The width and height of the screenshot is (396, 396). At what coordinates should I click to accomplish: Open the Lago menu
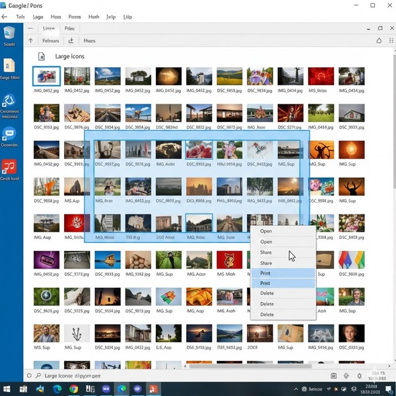pyautogui.click(x=38, y=17)
